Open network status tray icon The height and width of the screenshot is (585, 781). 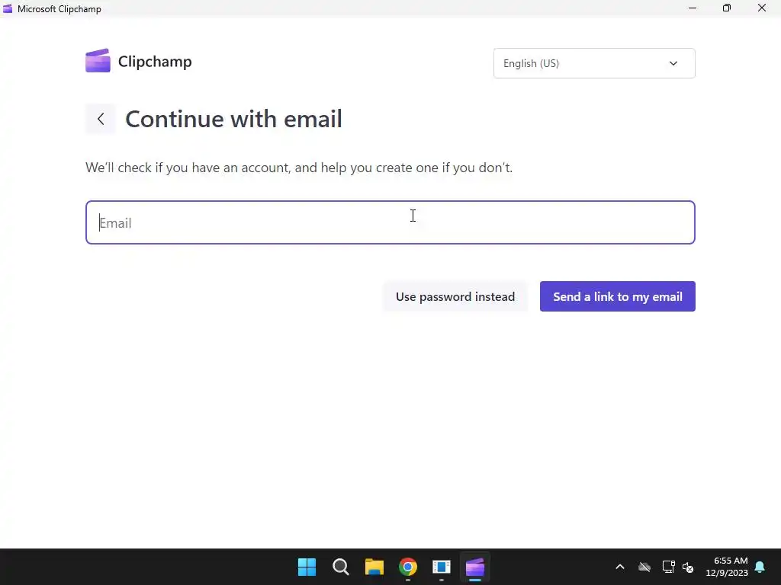668,567
